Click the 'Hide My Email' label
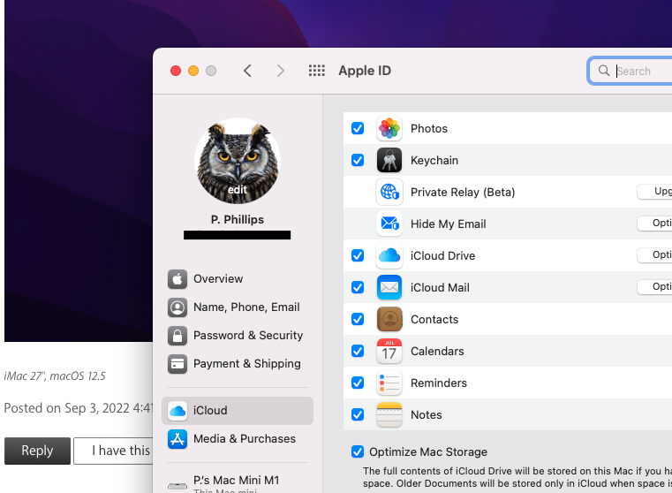Viewport: 672px width, 493px height. 449,224
